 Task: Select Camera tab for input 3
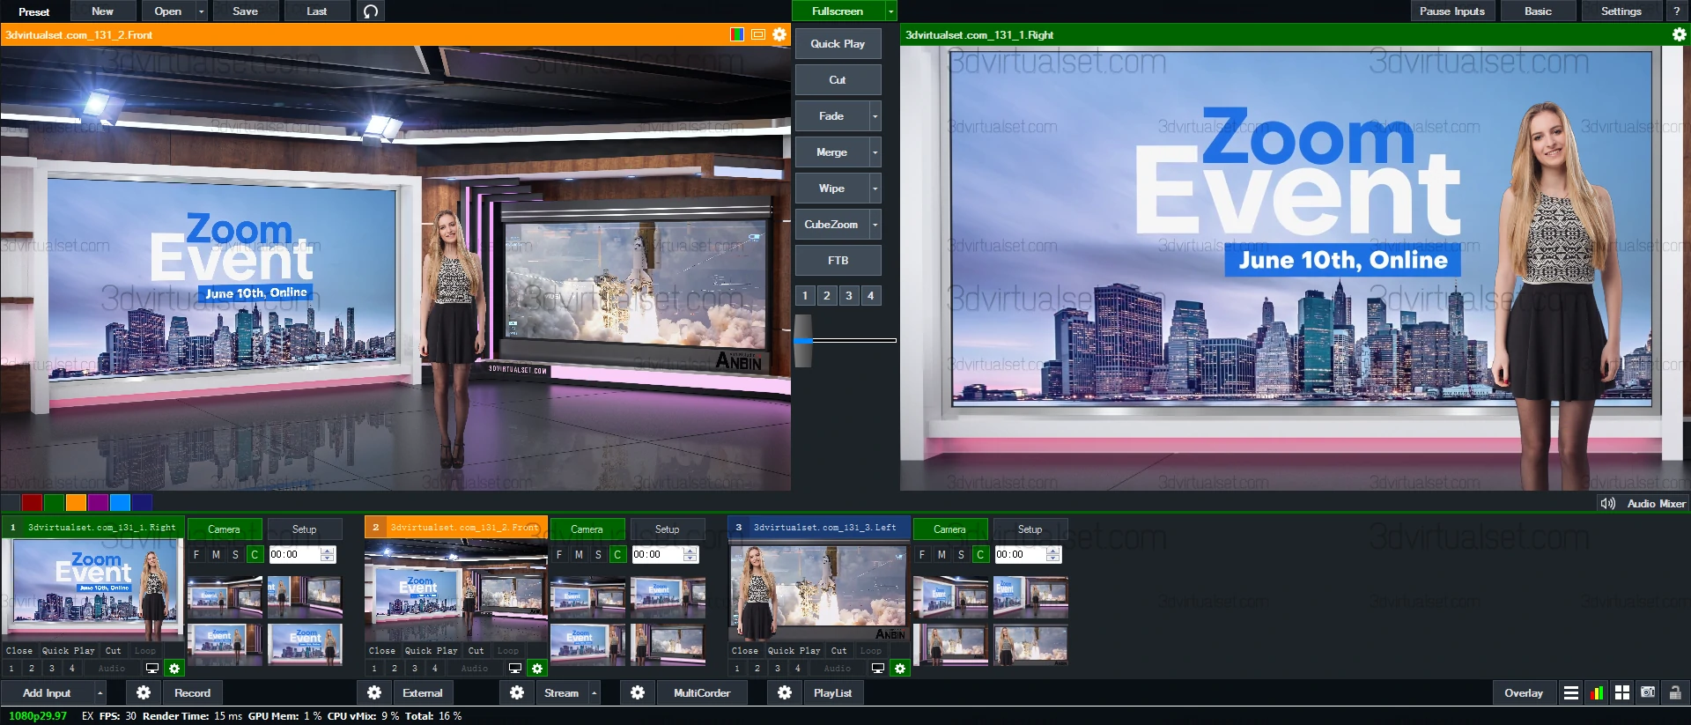pos(949,529)
